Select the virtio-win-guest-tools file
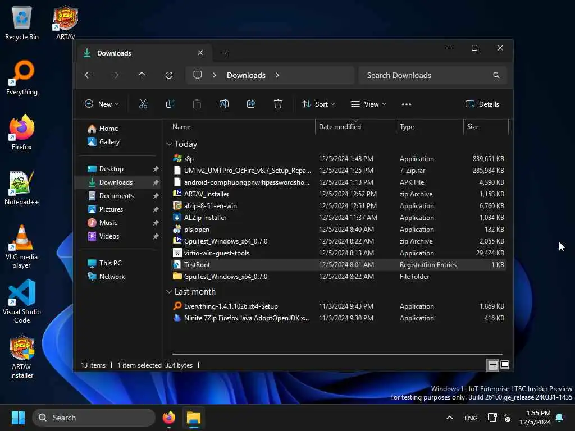Screen dimensions: 575x431 coord(339,253)
